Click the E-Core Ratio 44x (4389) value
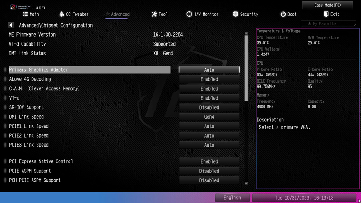The image size is (361, 203). point(318,75)
